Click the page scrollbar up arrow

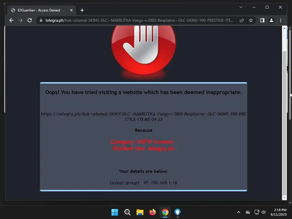(284, 28)
